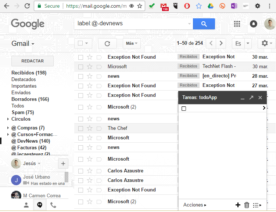Add a new task with plus icon
The height and width of the screenshot is (212, 276).
[x=238, y=205]
